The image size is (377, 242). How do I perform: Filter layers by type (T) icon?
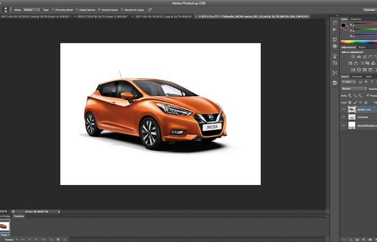[x=372, y=82]
